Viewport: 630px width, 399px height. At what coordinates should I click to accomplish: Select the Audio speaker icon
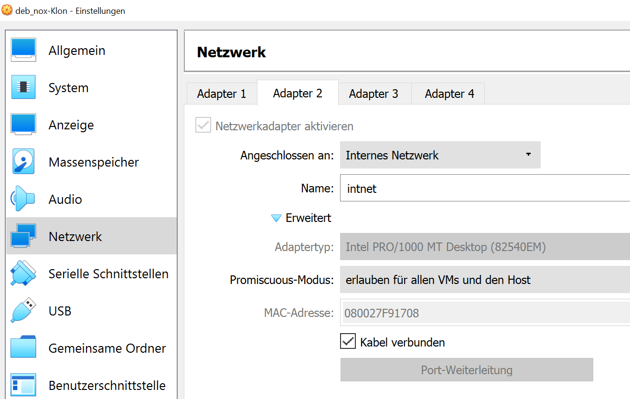[x=23, y=199]
